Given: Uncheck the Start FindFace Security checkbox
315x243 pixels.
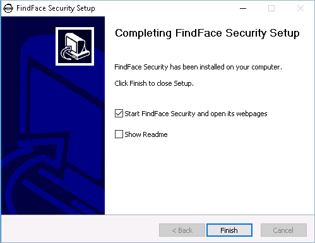Looking at the screenshot, I should click(119, 114).
